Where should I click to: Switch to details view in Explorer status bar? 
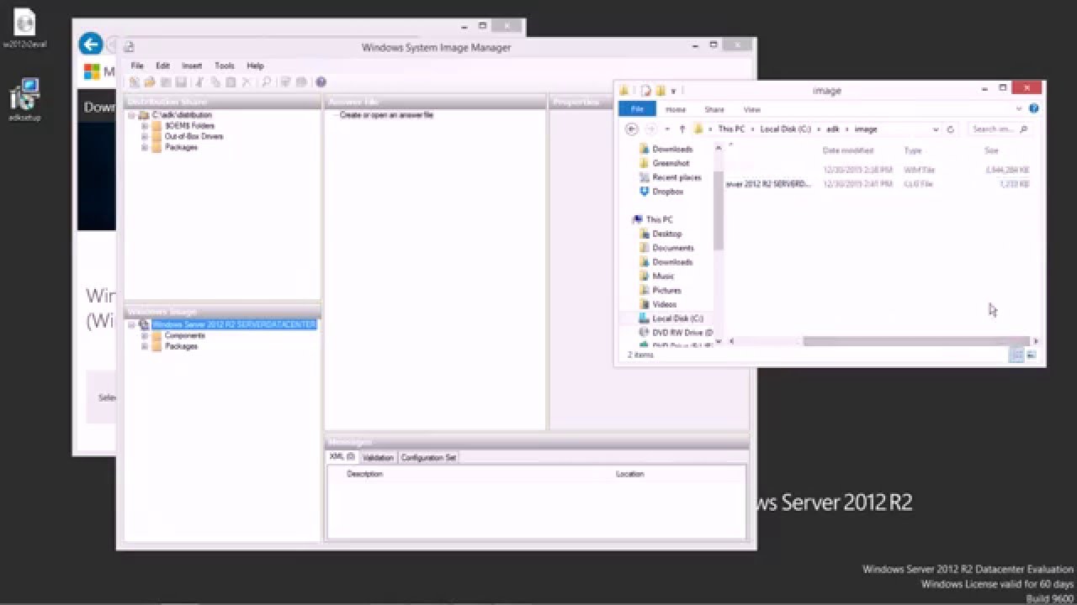(x=1016, y=355)
